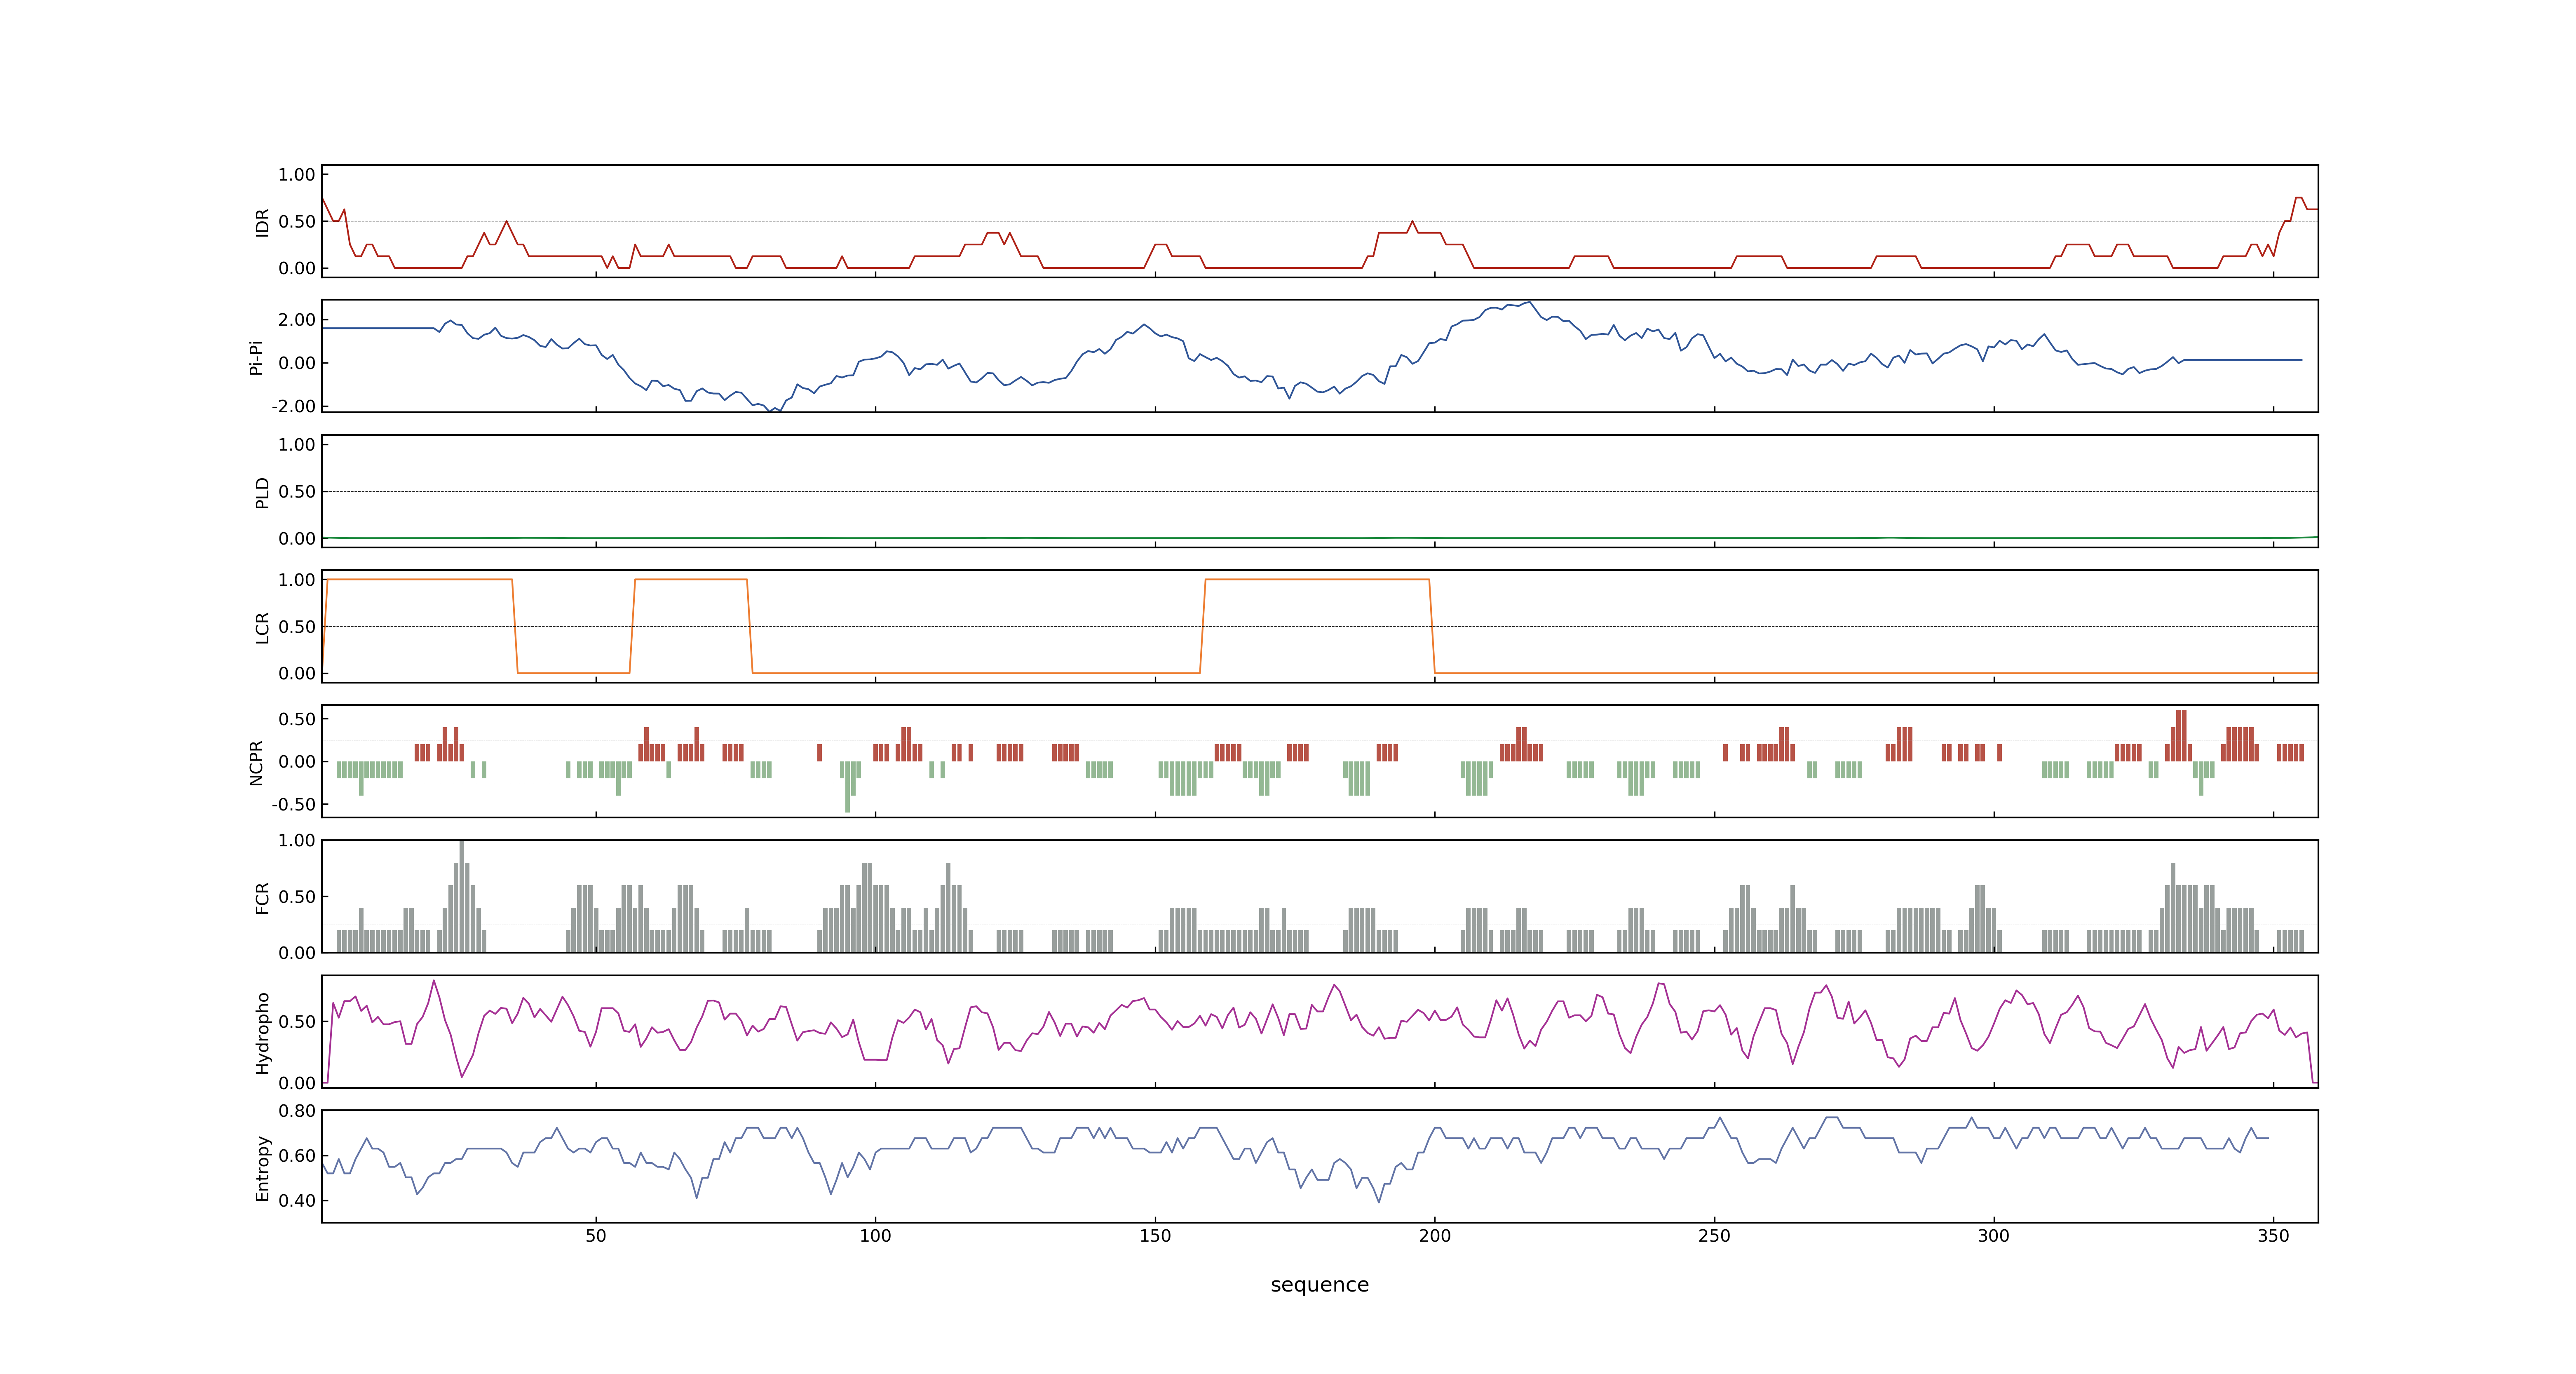The image size is (2576, 1374).
Task: Click the LCR plateau between 55 and 75
Action: pyautogui.click(x=691, y=579)
